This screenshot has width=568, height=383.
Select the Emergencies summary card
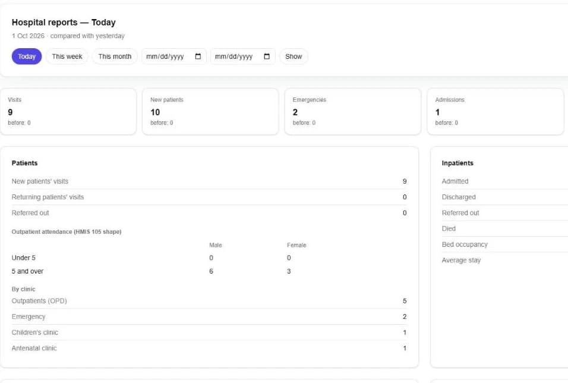[353, 111]
